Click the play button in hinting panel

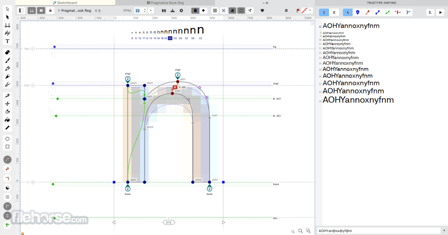(440, 12)
